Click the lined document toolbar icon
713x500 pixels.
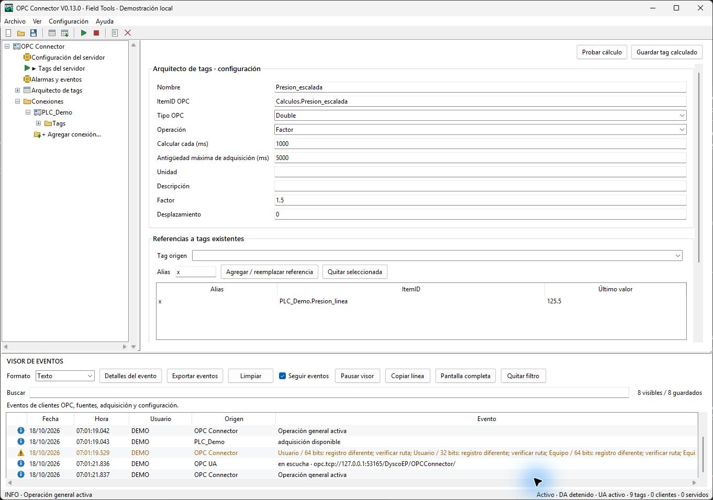(115, 33)
